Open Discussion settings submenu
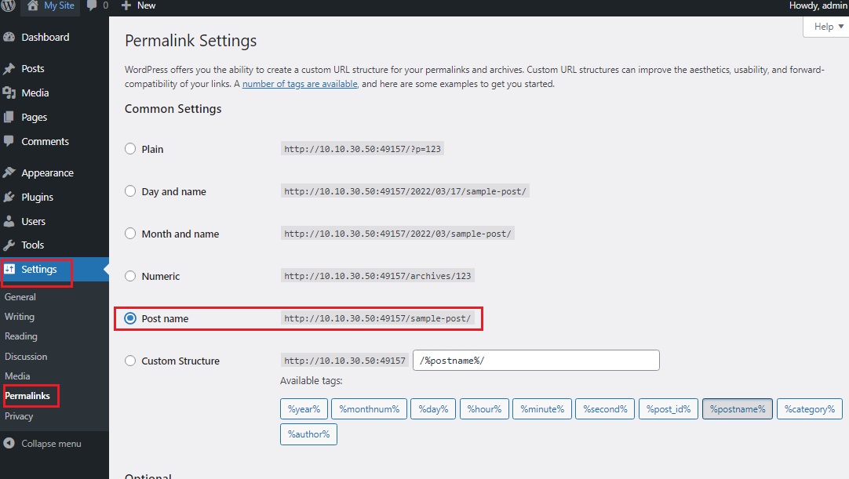The image size is (849, 479). (x=26, y=357)
